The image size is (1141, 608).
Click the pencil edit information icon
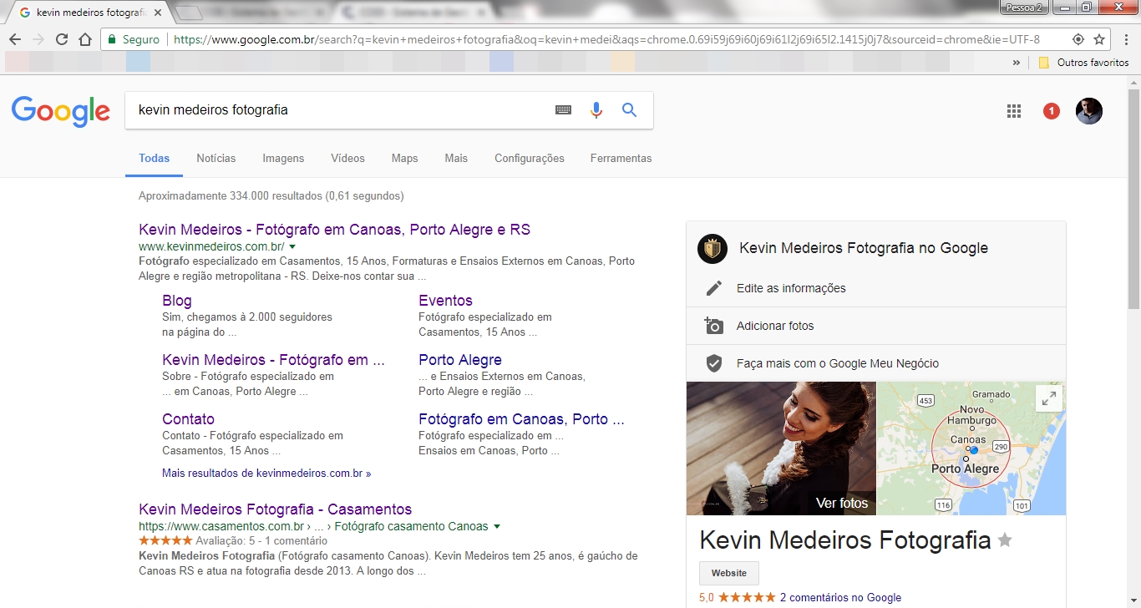pyautogui.click(x=713, y=288)
